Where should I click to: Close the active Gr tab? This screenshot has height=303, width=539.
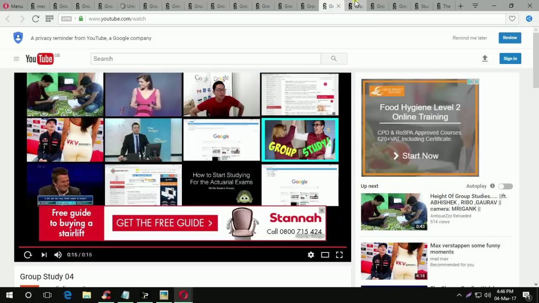tap(338, 6)
